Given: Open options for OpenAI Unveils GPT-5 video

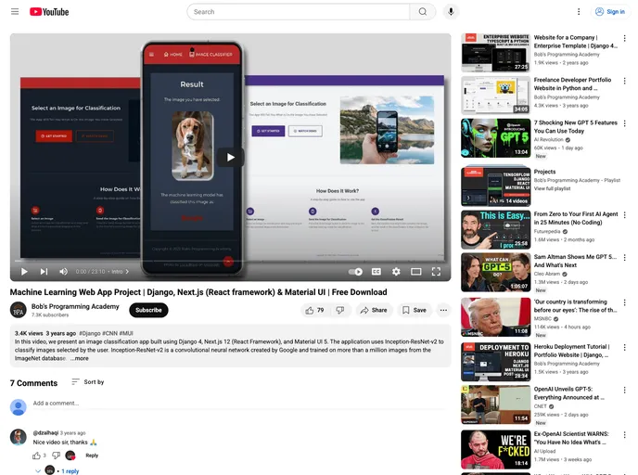Looking at the screenshot, I should tap(624, 390).
